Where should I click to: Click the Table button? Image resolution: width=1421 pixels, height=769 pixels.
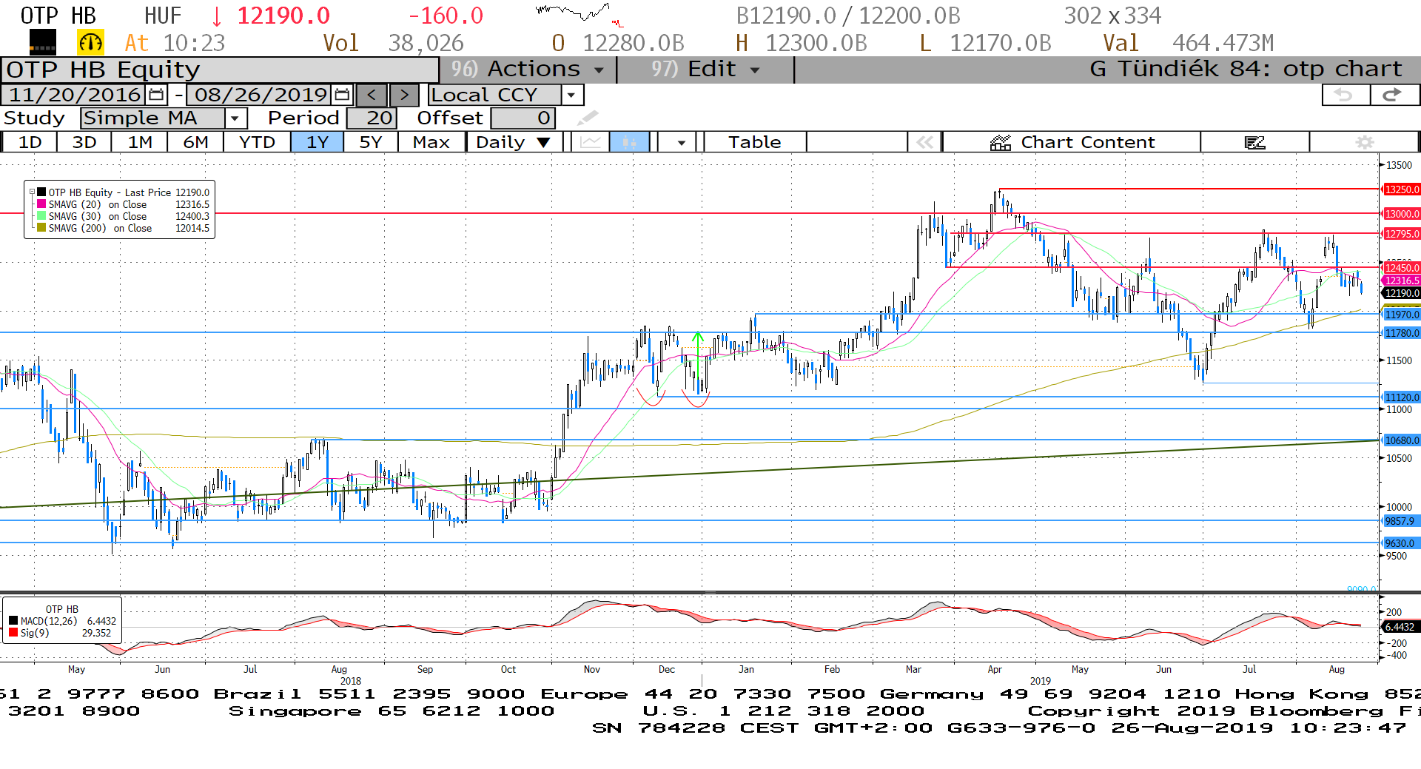click(x=754, y=142)
